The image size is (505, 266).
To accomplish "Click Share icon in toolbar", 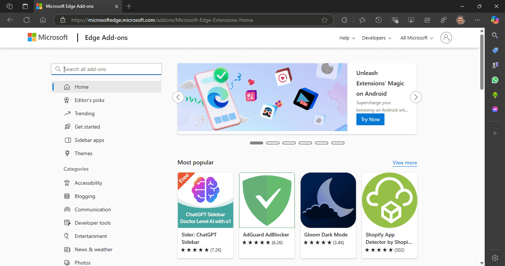I will (x=427, y=20).
